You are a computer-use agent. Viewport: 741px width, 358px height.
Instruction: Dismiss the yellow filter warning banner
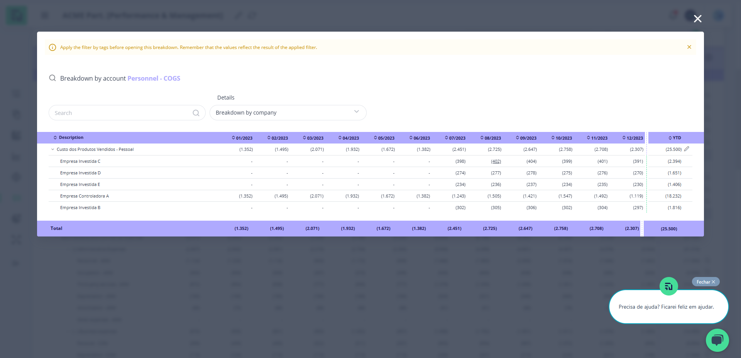(689, 47)
